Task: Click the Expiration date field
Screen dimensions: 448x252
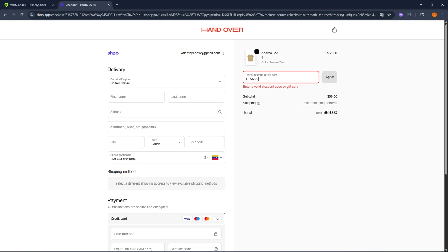Action: pos(138,249)
